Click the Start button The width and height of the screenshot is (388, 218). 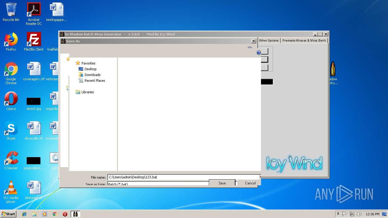pos(8,214)
